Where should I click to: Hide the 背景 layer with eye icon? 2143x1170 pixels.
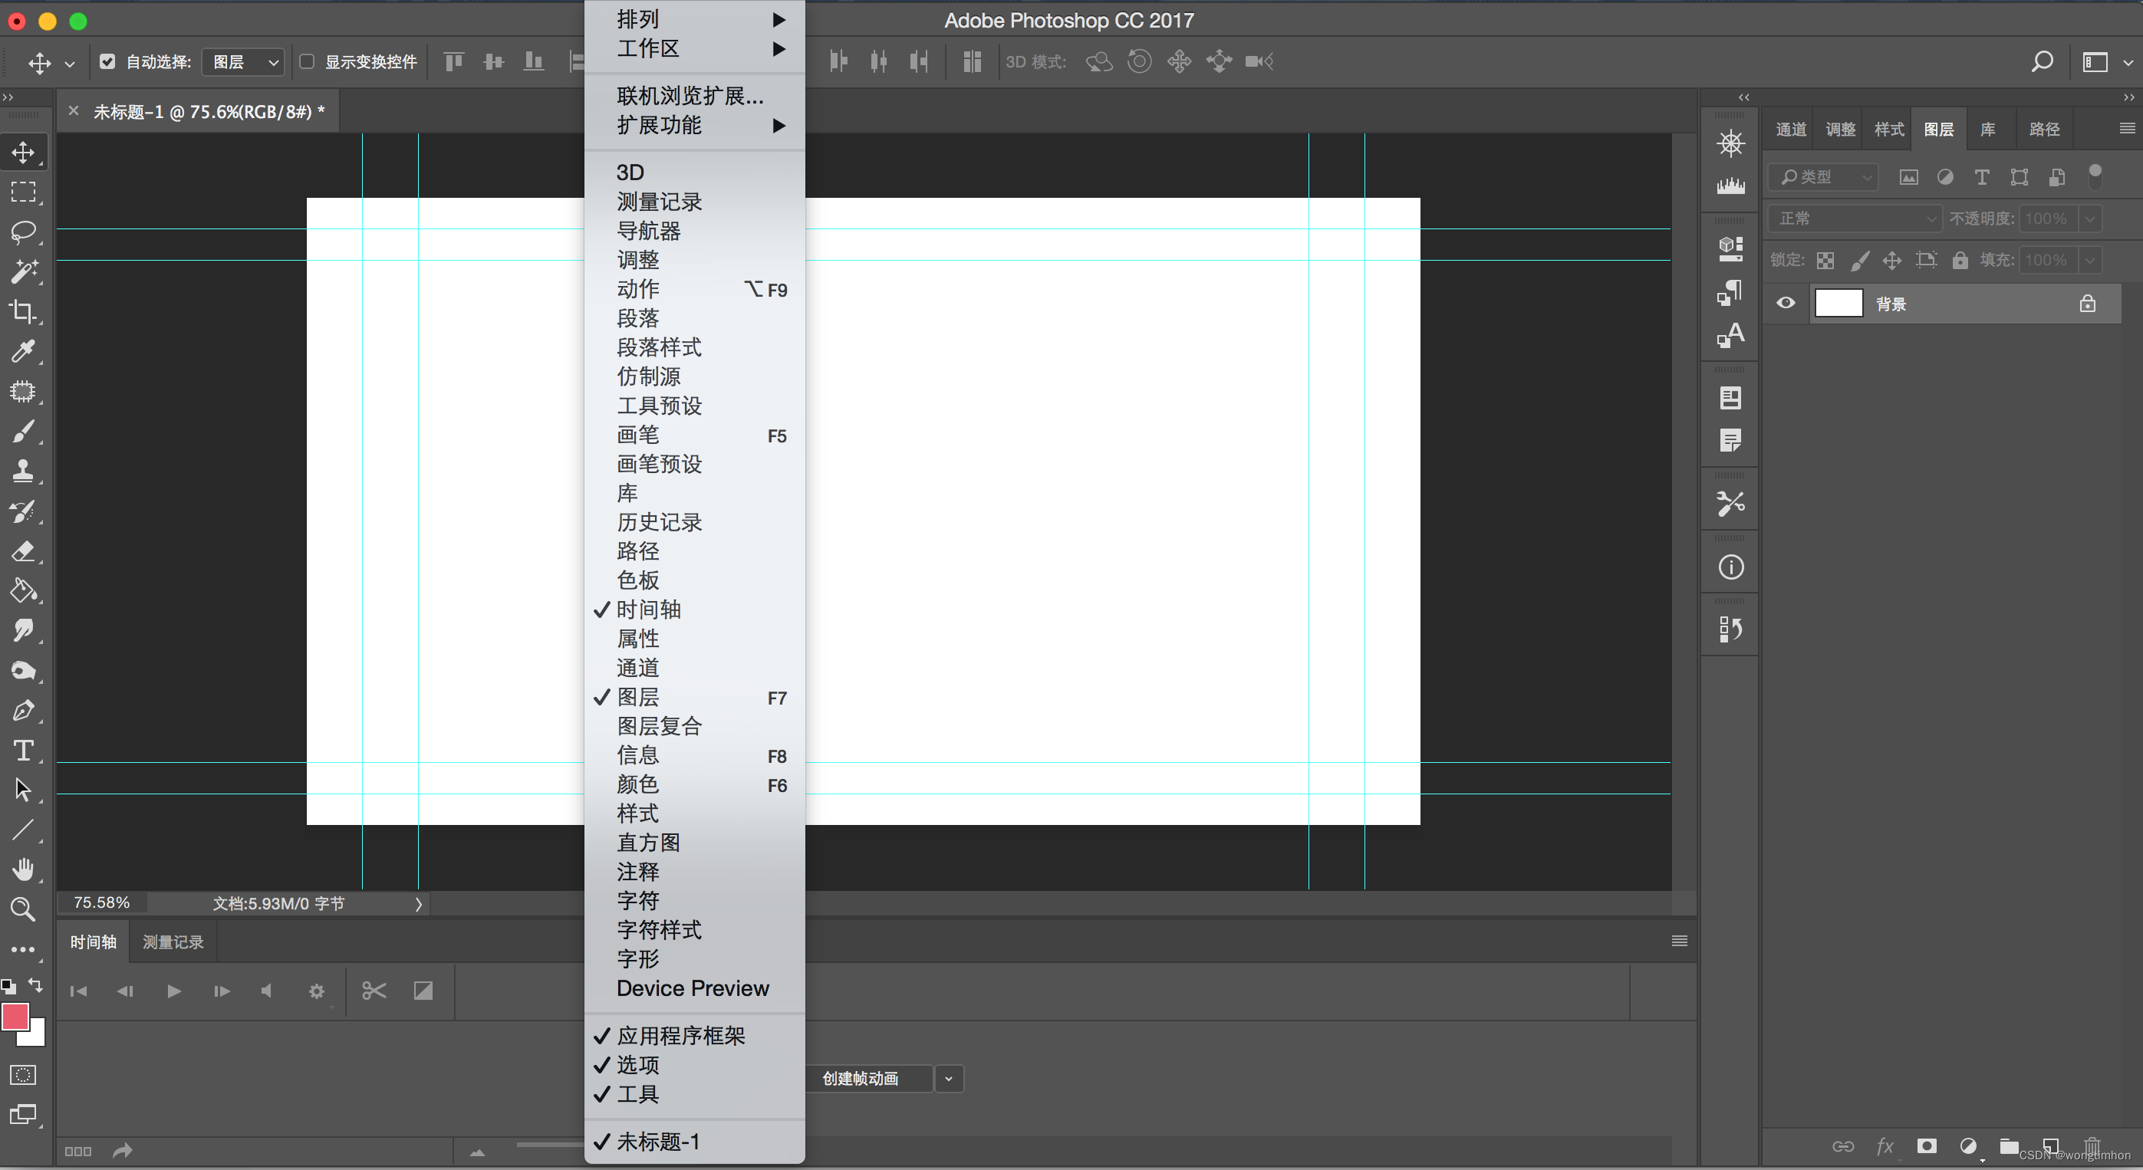tap(1786, 304)
